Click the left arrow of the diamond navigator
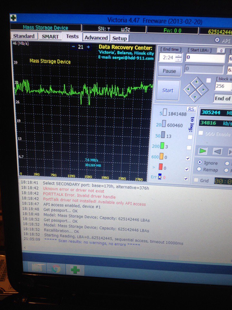This screenshot has height=310, width=232. [188, 89]
